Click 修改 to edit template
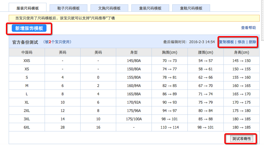This screenshot has height=145, width=264. [x=241, y=42]
